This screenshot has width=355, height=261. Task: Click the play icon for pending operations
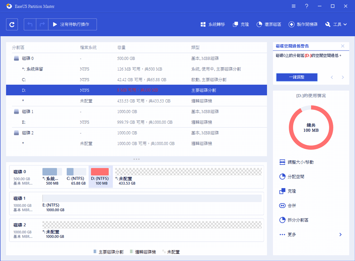click(55, 24)
